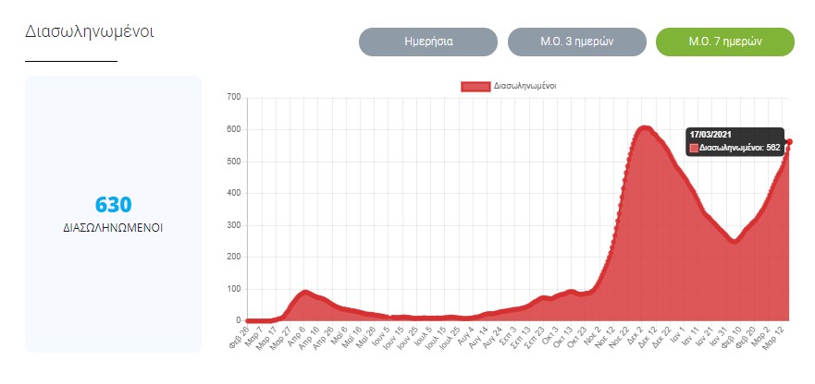Click the red legend color box
Screen dimensions: 815x384
coord(475,86)
